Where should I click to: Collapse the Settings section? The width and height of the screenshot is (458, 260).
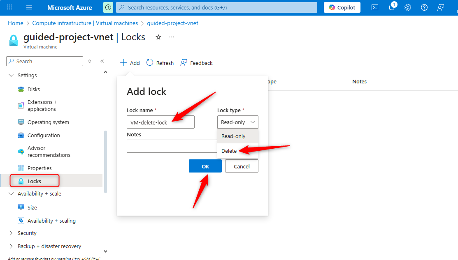click(x=11, y=75)
